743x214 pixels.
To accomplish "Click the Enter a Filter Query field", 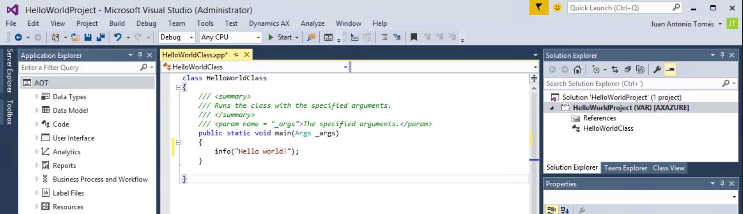I will pyautogui.click(x=87, y=67).
